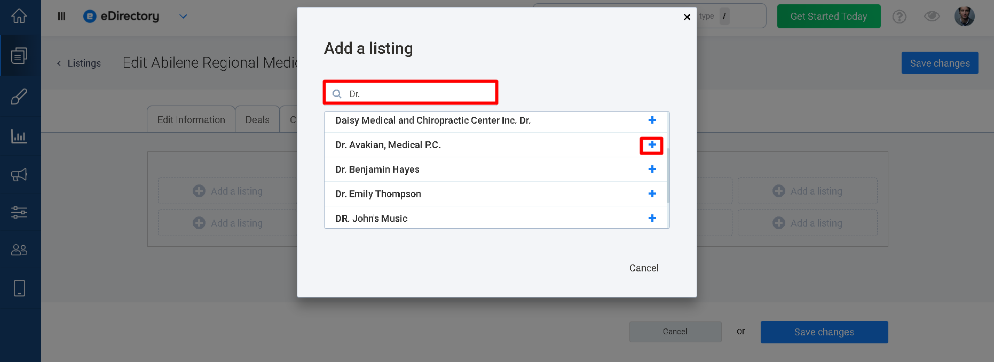
Task: Open the megaphone promotion sidebar icon
Action: (x=19, y=174)
